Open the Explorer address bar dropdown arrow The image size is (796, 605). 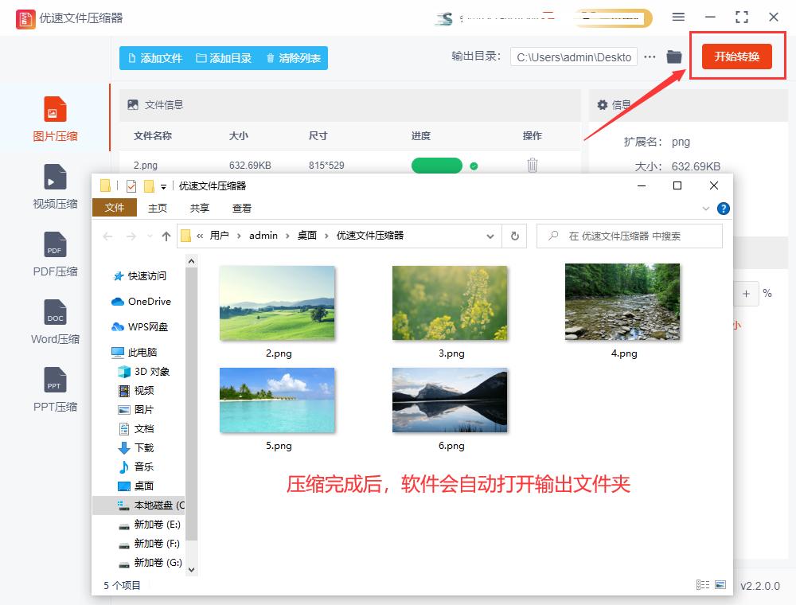click(491, 236)
